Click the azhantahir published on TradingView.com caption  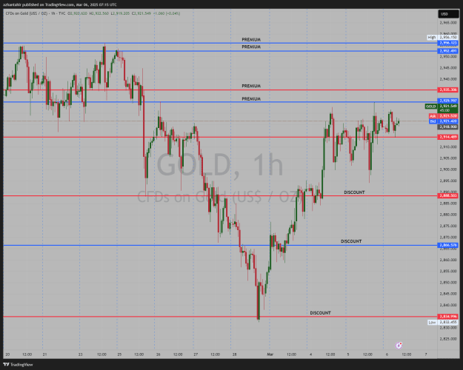click(60, 4)
